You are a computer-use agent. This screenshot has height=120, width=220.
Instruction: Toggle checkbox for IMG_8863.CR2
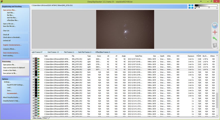pos(33,85)
